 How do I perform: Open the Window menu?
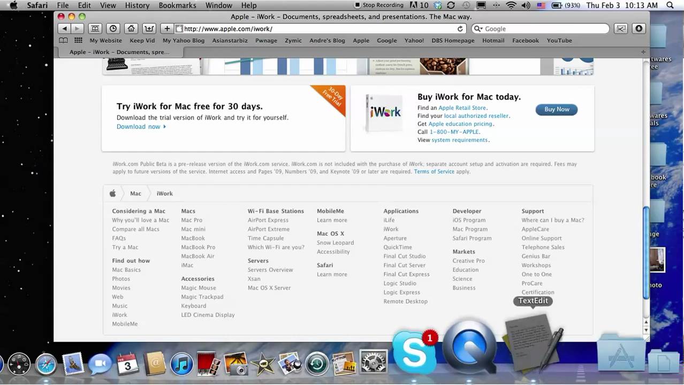coord(218,5)
